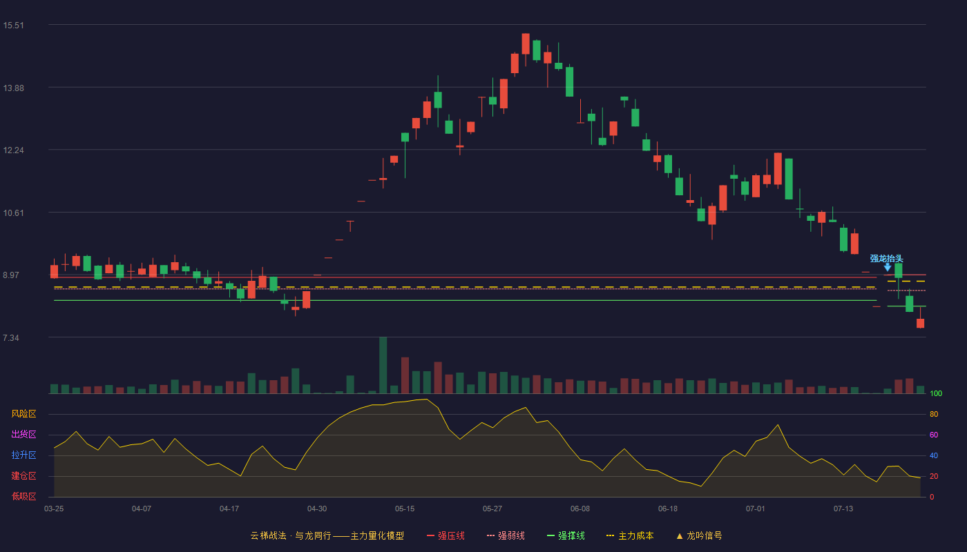Click the 100 indicator scale value
This screenshot has width=967, height=552.
[936, 393]
